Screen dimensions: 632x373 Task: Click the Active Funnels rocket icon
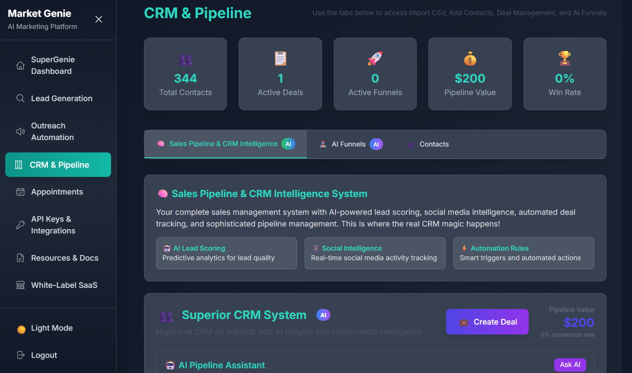tap(374, 59)
